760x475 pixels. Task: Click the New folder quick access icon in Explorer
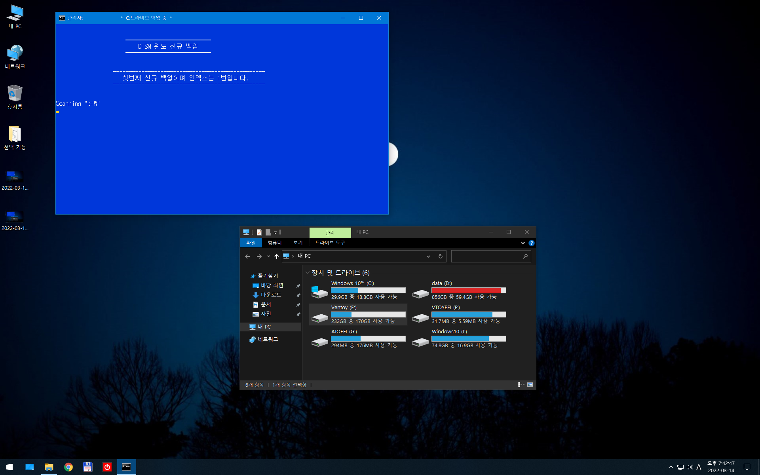pyautogui.click(x=268, y=232)
